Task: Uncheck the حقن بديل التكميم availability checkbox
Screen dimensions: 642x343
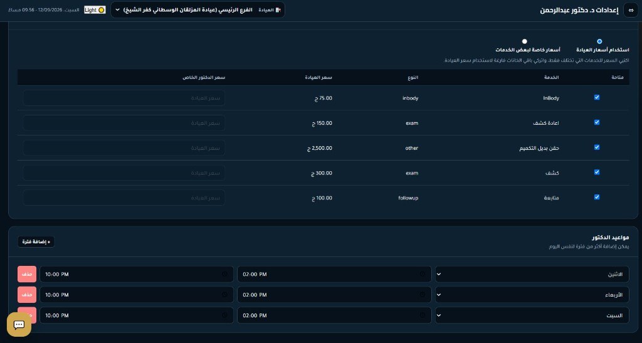Action: click(x=597, y=147)
